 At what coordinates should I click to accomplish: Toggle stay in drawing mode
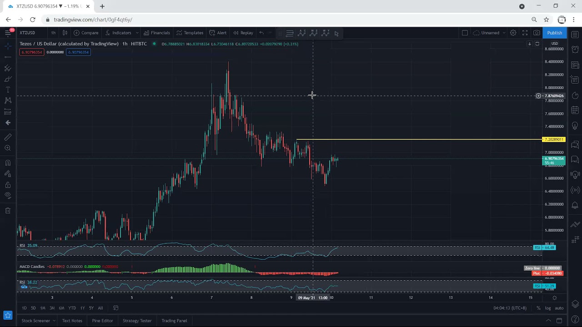coord(8,174)
